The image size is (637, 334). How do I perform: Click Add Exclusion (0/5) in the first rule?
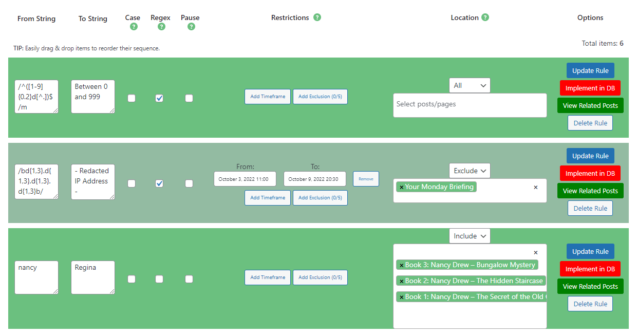tap(320, 97)
